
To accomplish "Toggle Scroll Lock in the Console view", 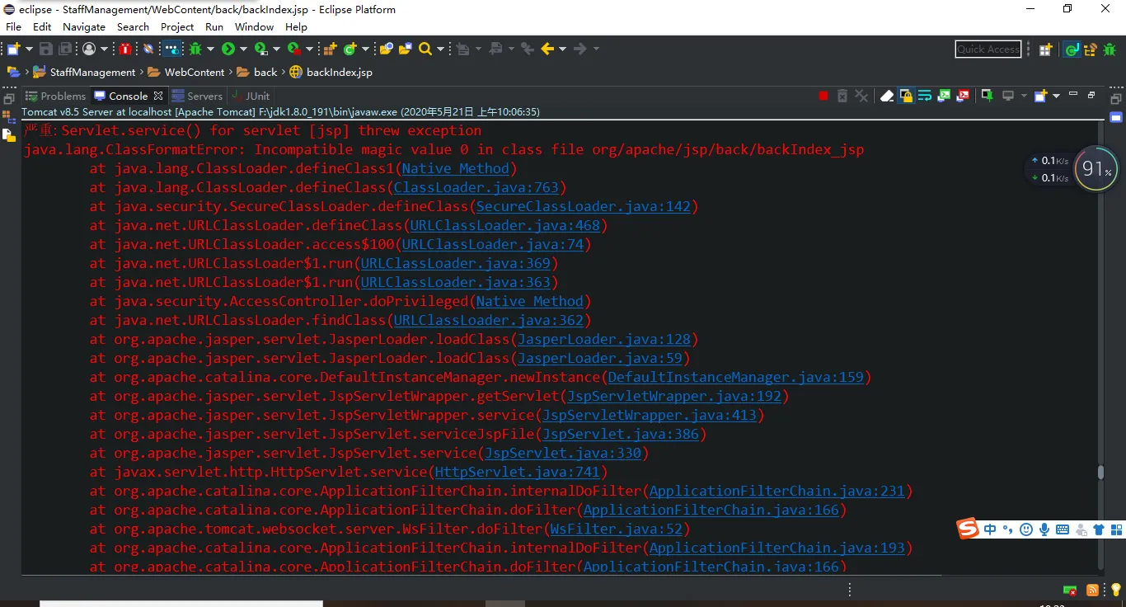I will [905, 96].
